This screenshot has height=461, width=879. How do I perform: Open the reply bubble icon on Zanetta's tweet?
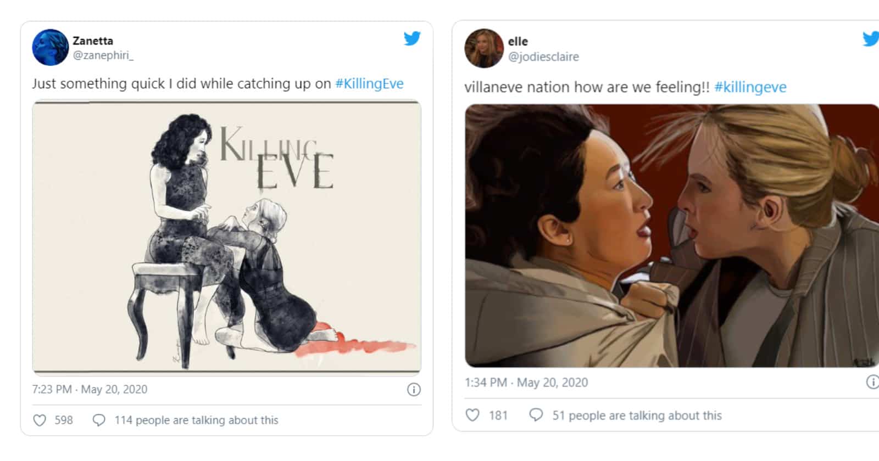pyautogui.click(x=99, y=420)
